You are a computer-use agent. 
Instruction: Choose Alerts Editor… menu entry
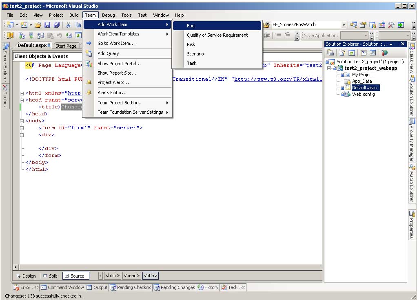pos(127,93)
